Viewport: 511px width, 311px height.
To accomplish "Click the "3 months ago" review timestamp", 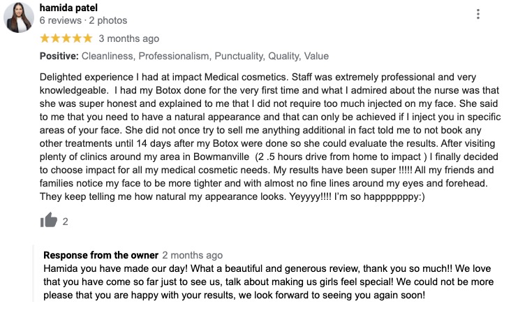I will point(129,38).
